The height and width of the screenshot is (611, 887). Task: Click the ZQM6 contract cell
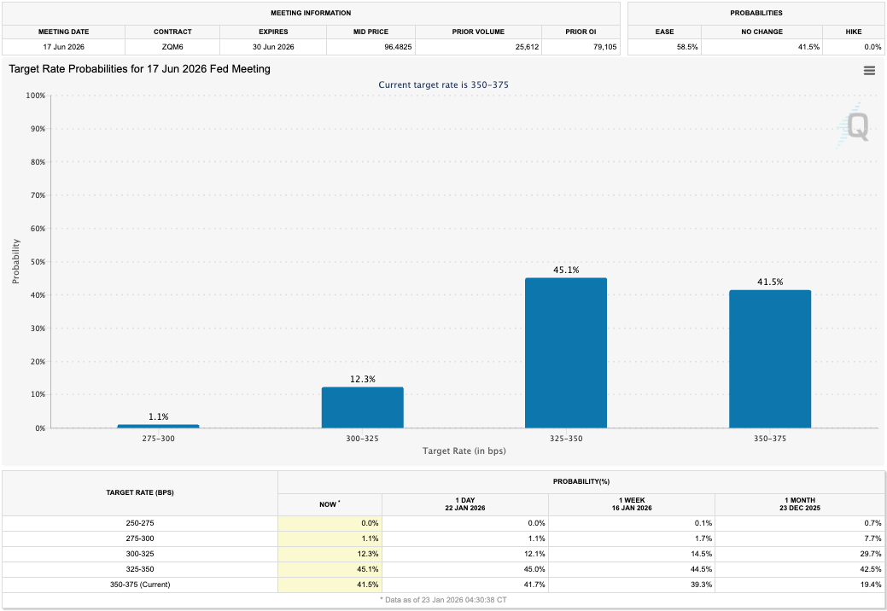(172, 47)
